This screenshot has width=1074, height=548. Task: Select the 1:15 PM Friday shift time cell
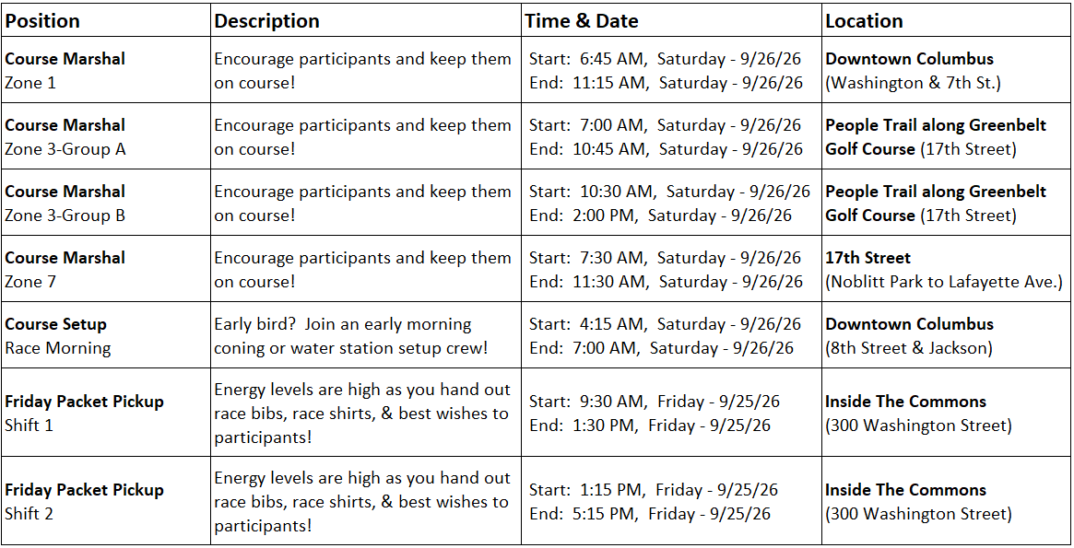671,501
